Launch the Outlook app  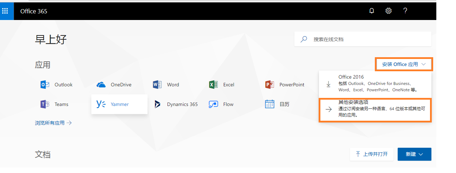pyautogui.click(x=57, y=85)
